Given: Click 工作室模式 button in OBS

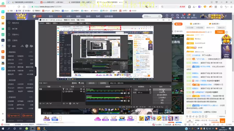Looking at the screenshot, I should click(162, 98).
